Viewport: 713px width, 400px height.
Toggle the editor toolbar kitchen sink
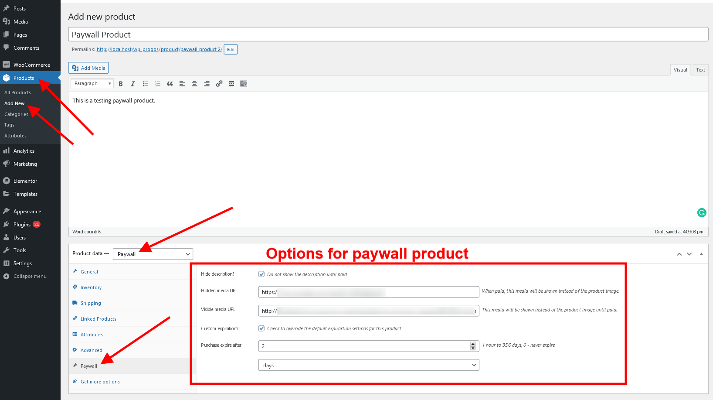pyautogui.click(x=244, y=84)
